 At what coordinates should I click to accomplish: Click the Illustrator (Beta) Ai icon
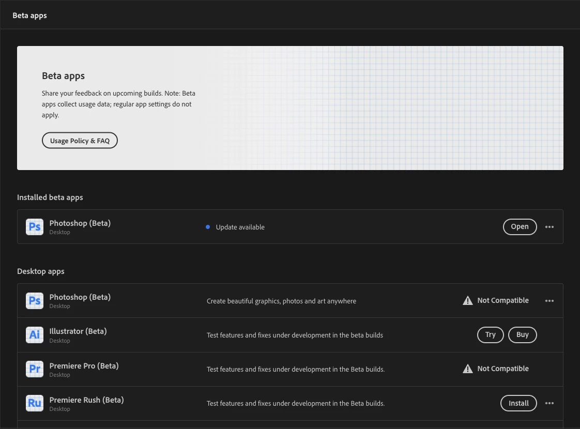35,335
